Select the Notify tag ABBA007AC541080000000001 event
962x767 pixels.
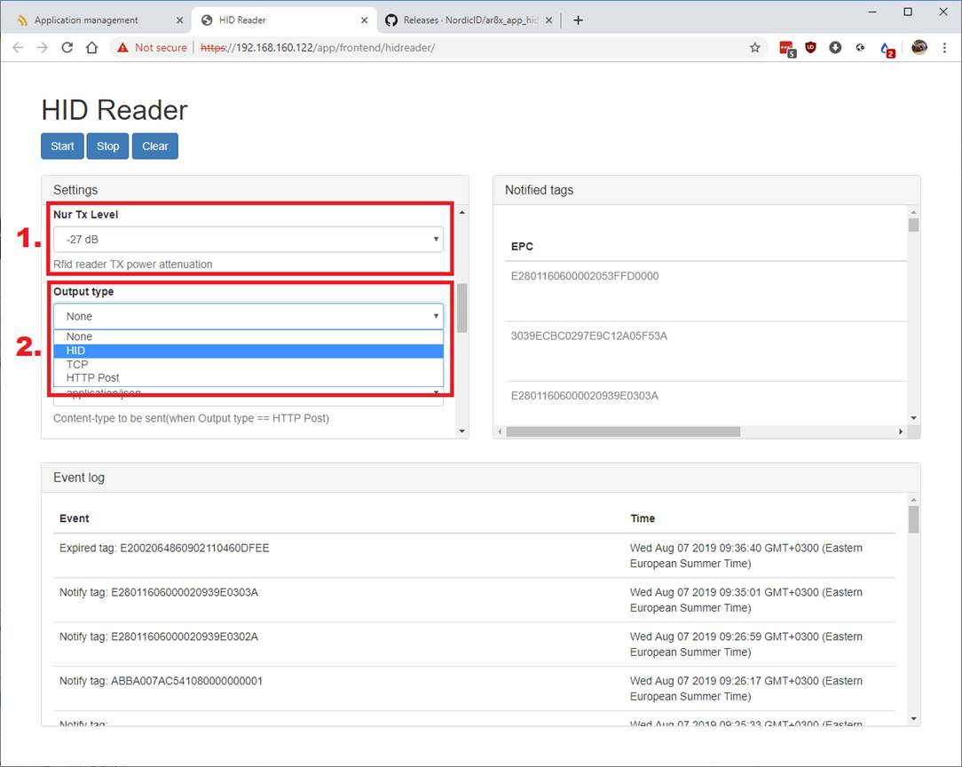tap(161, 681)
